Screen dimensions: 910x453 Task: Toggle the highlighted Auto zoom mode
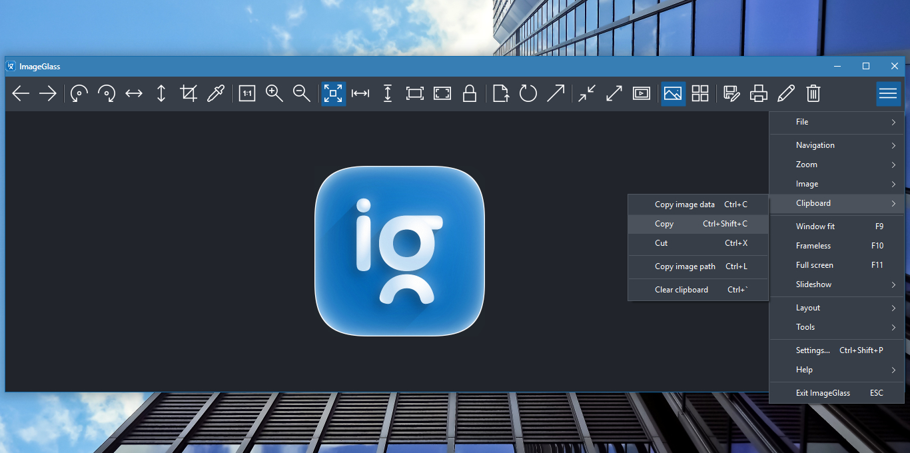[x=333, y=94]
